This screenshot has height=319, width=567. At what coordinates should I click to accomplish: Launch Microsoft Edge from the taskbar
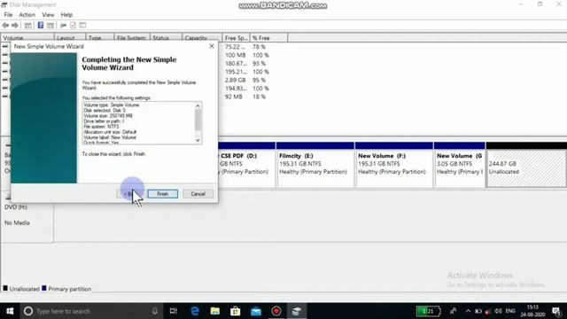point(195,311)
